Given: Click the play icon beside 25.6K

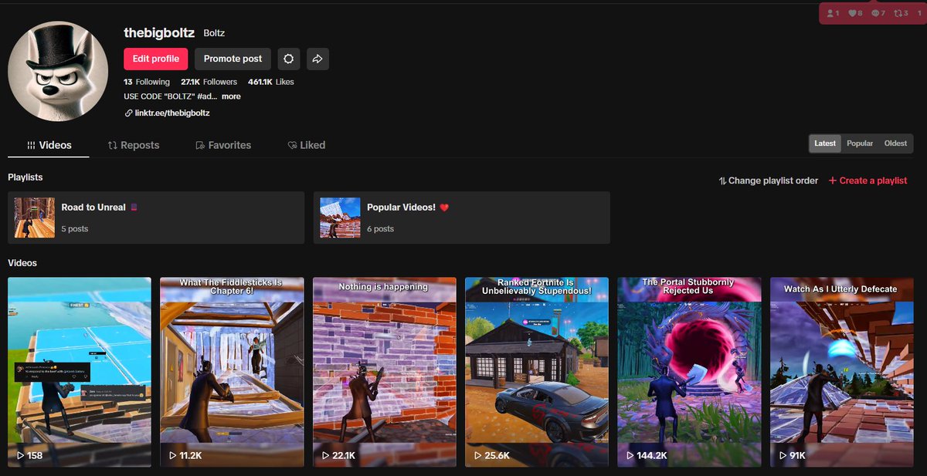Looking at the screenshot, I should (x=477, y=456).
